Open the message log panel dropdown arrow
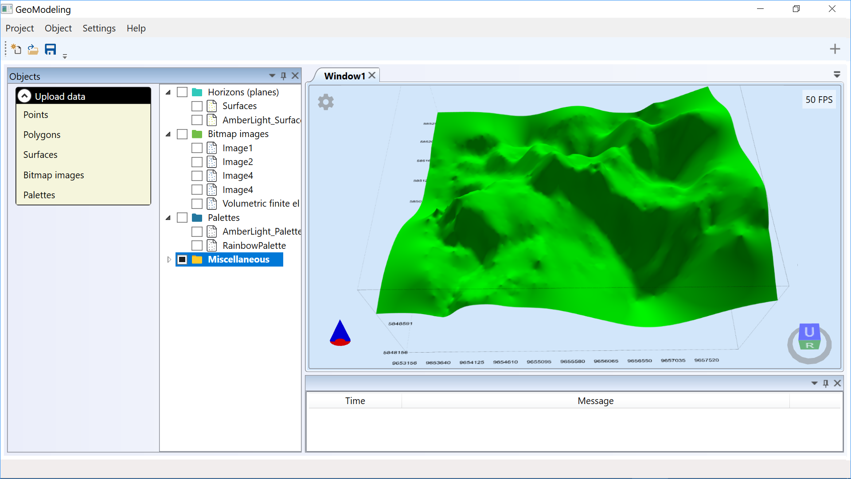This screenshot has height=479, width=851. (x=814, y=383)
